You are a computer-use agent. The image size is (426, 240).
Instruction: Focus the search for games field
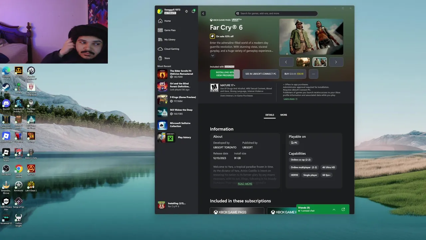click(276, 13)
